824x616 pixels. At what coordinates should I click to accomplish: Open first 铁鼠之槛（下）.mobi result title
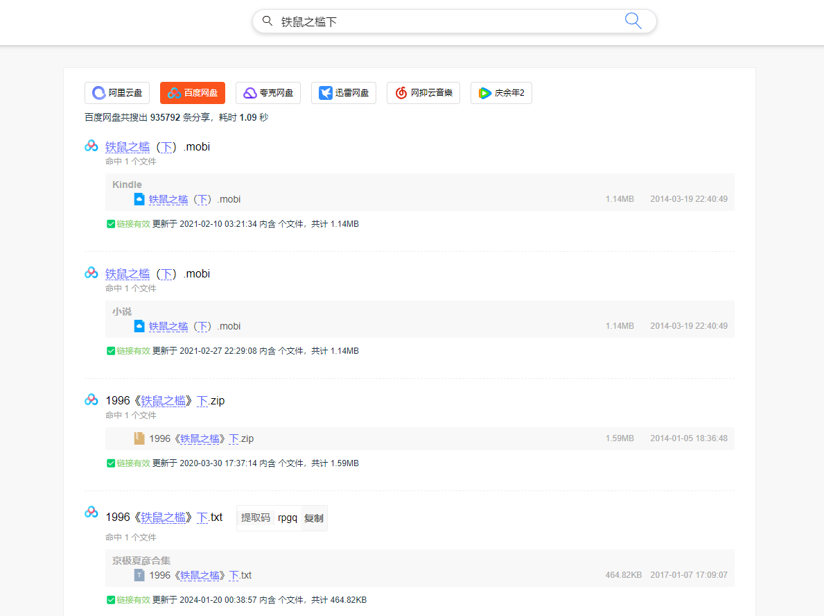[x=157, y=147]
